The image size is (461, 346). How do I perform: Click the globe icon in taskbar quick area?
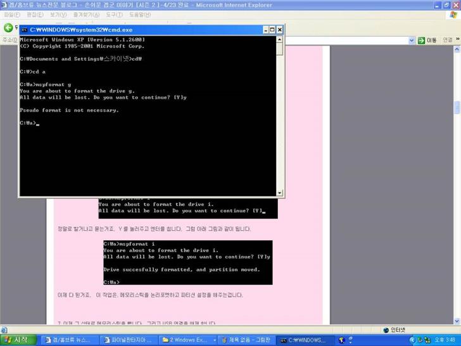342,340
